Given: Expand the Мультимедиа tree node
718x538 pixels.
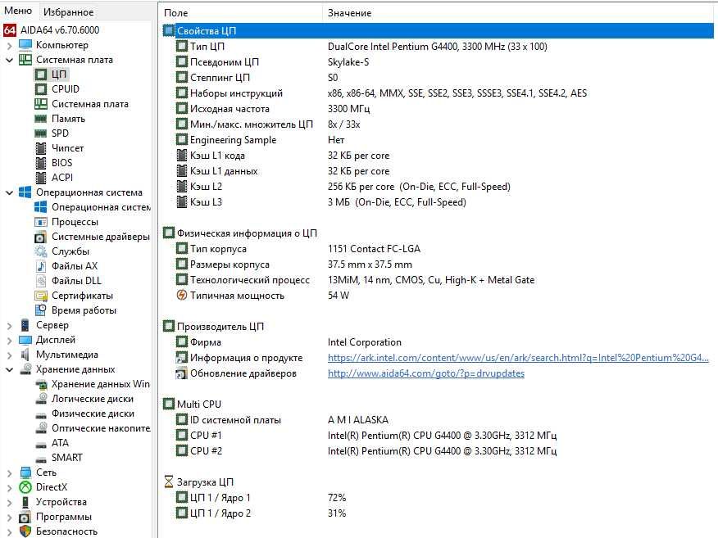Looking at the screenshot, I should click(x=9, y=355).
